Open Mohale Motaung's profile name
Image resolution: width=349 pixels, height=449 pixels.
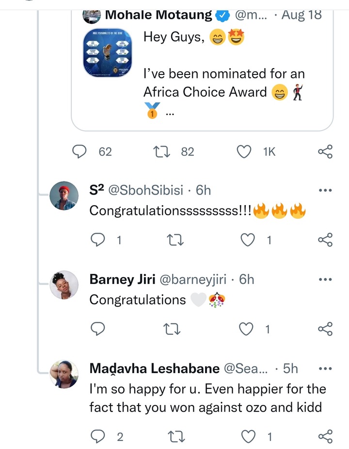pyautogui.click(x=159, y=15)
